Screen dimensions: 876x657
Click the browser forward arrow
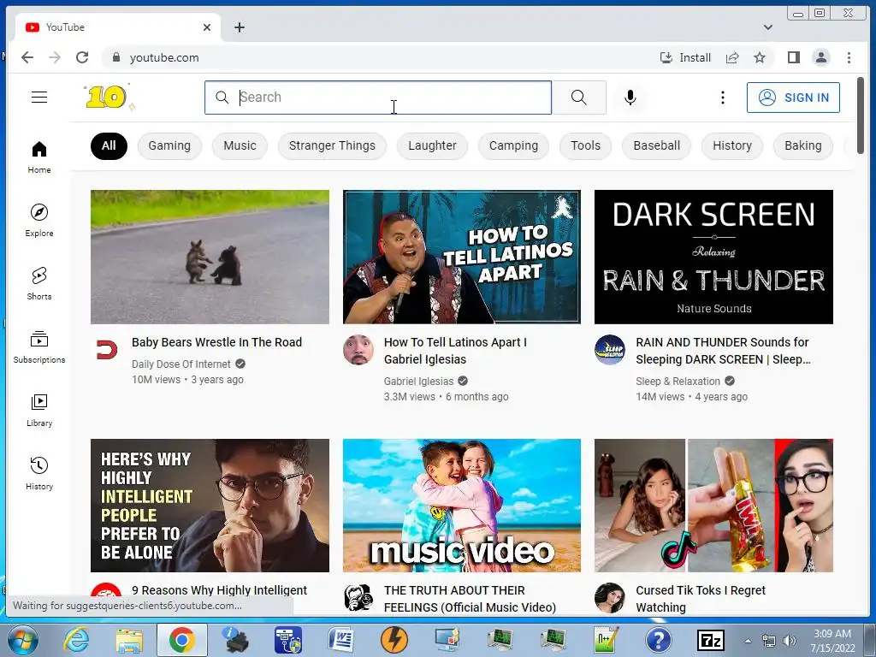coord(54,57)
